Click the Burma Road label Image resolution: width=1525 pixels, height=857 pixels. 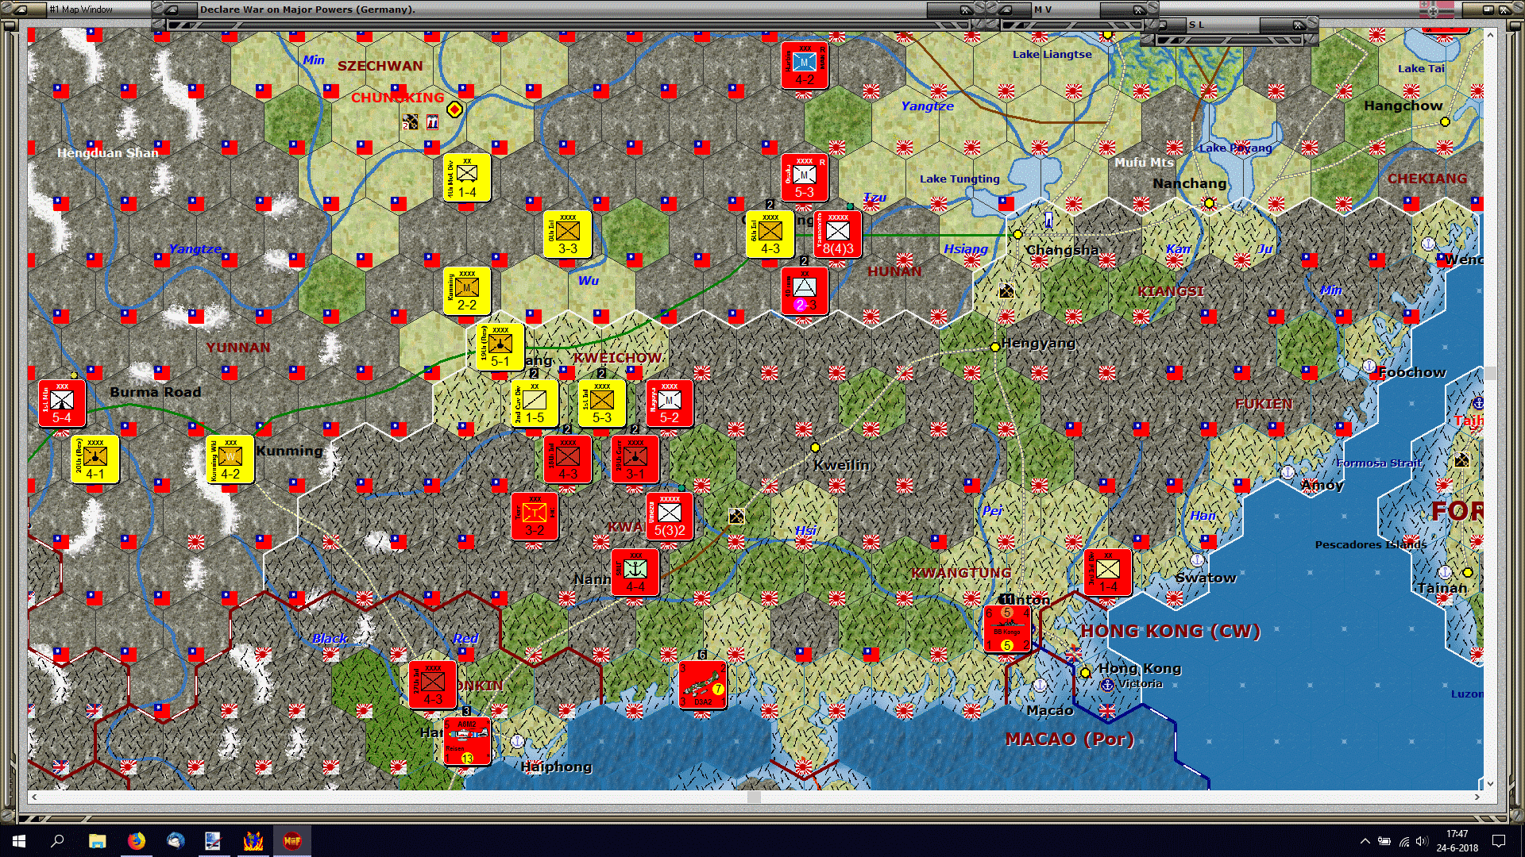click(x=156, y=392)
